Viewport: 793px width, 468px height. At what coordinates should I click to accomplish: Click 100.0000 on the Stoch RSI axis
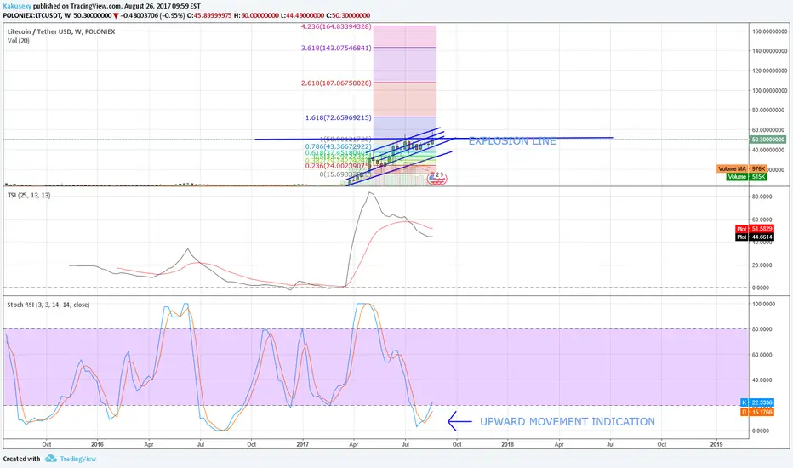click(764, 304)
